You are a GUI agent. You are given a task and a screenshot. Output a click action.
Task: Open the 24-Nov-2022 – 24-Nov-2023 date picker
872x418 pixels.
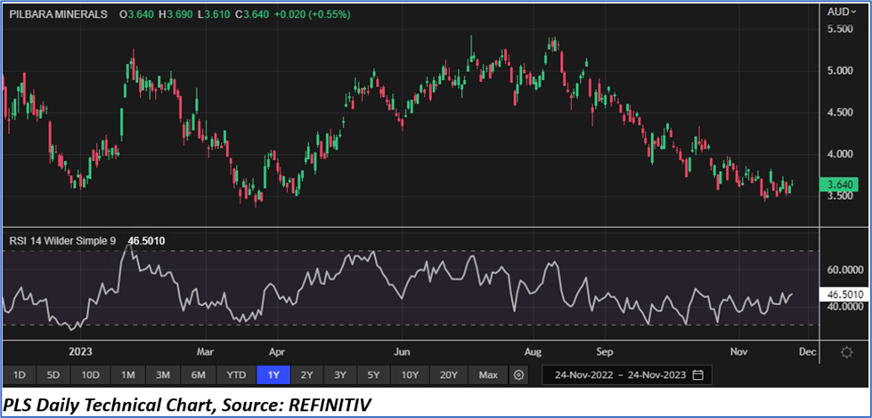pos(626,374)
